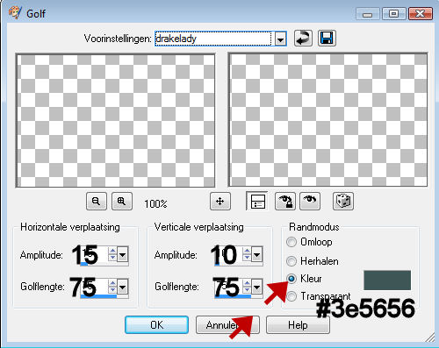439x348 pixels.
Task: Adjust horizontal Golflengte spinner arrows
Action: [112, 286]
